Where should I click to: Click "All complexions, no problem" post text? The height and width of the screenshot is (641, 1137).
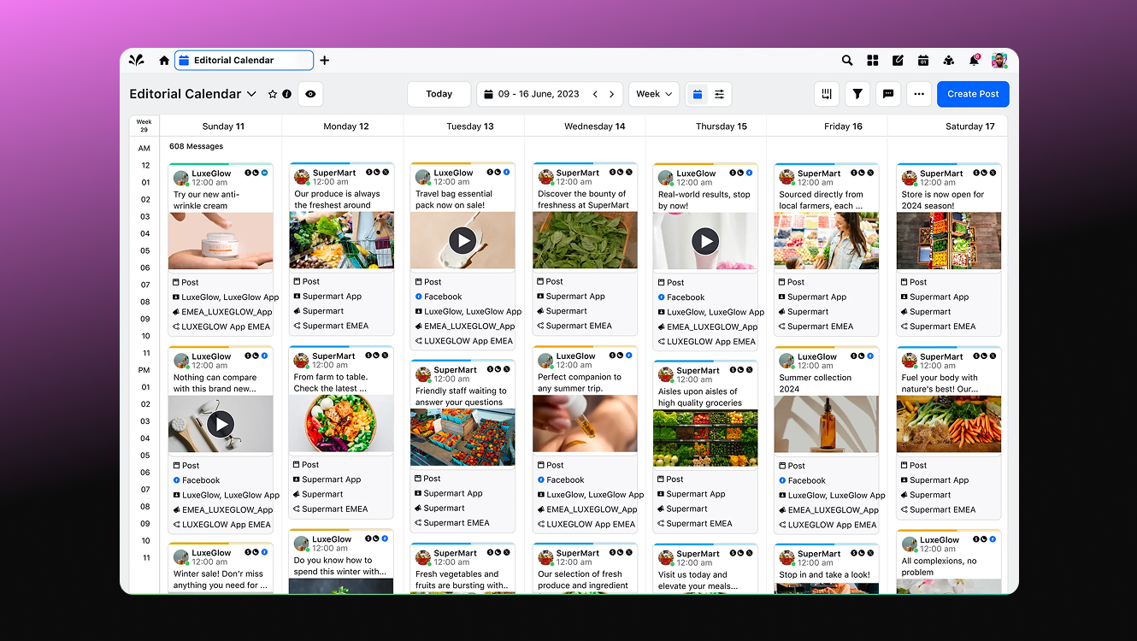click(939, 567)
